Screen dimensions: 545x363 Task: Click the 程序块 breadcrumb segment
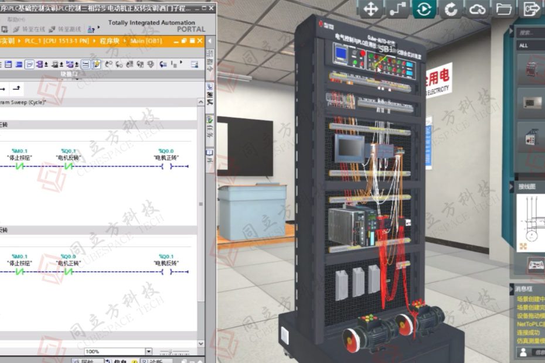[109, 41]
